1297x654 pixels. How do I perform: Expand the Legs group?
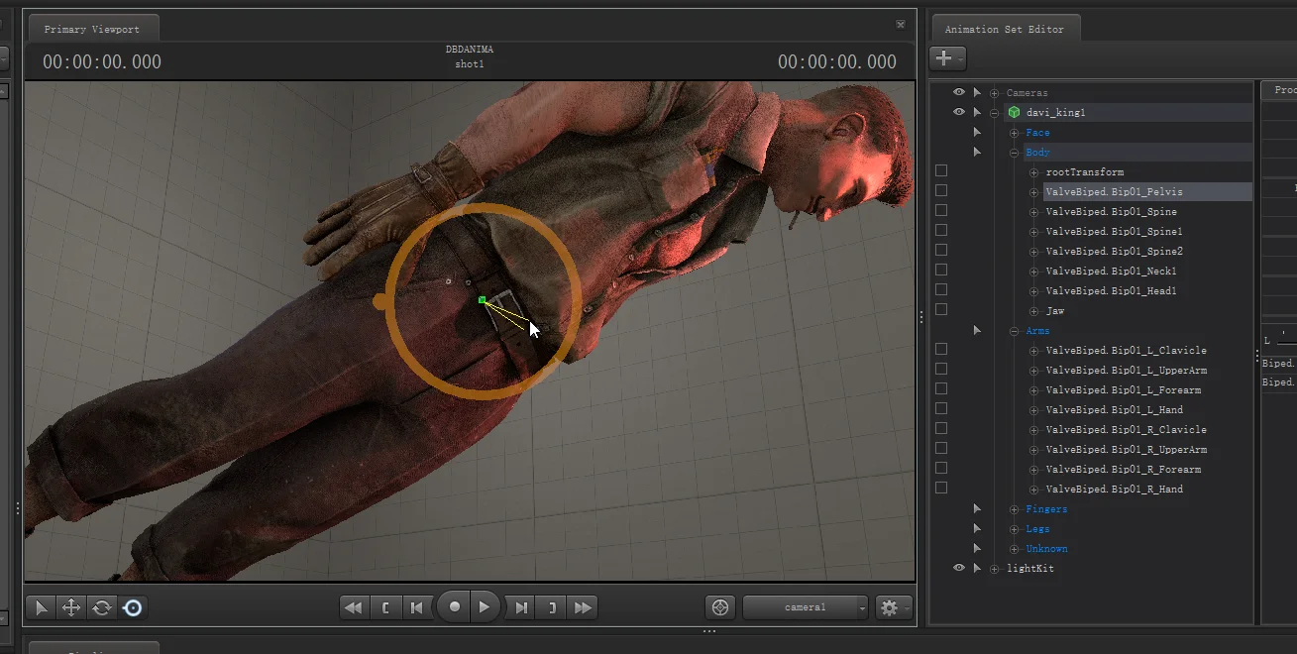(x=1014, y=529)
